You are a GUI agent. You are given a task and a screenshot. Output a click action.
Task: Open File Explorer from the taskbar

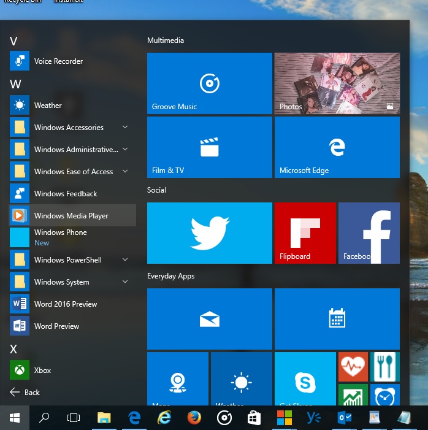[104, 418]
